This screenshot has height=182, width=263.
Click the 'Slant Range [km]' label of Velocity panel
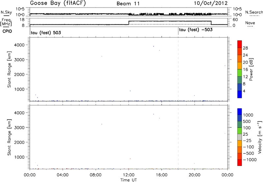point(9,137)
